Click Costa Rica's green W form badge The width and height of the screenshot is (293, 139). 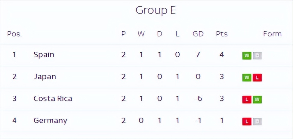coord(257,100)
